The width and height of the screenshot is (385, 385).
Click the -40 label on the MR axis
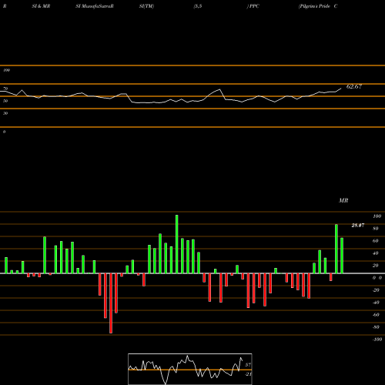coord(376,303)
